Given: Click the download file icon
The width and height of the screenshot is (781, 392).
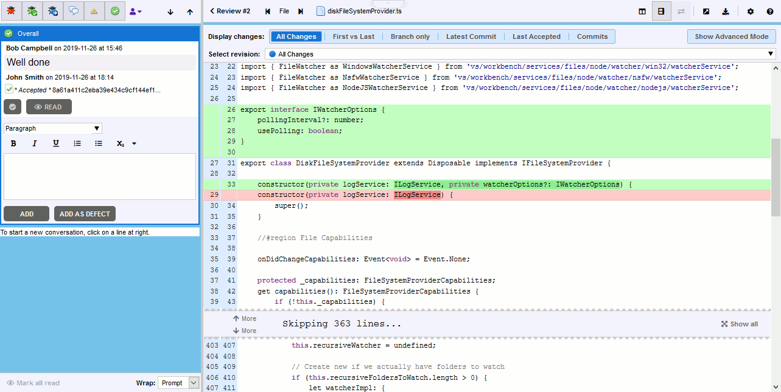Looking at the screenshot, I should point(726,11).
